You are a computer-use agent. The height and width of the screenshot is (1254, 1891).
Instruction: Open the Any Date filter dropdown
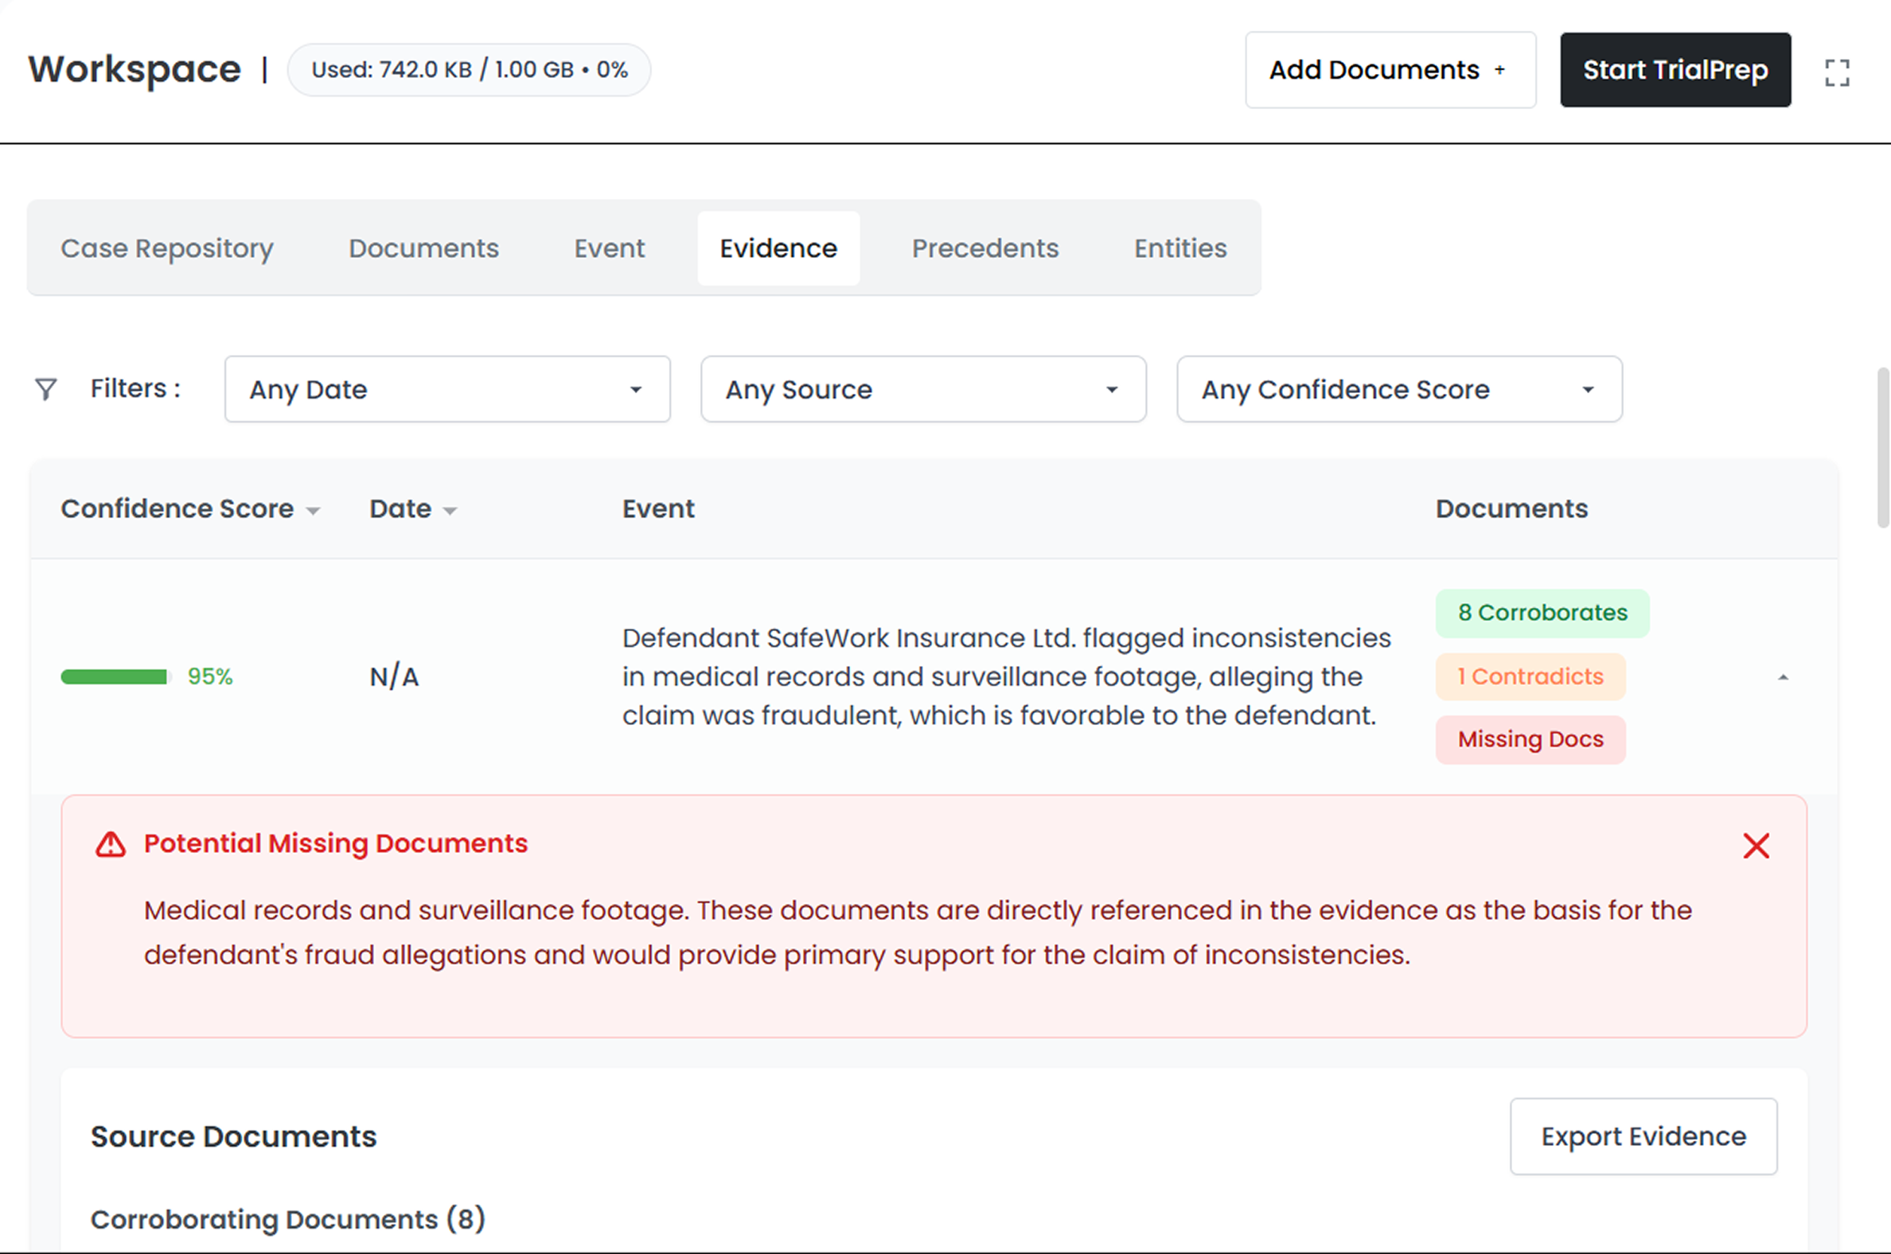pyautogui.click(x=447, y=389)
